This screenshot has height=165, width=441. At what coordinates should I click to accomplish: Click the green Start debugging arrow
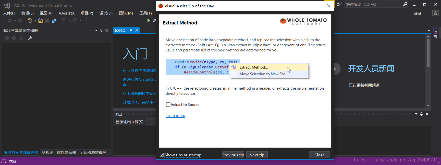click(x=149, y=20)
